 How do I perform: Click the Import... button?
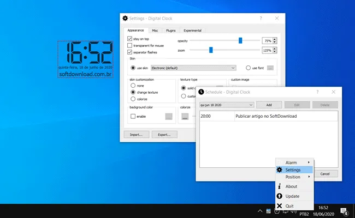[137, 135]
